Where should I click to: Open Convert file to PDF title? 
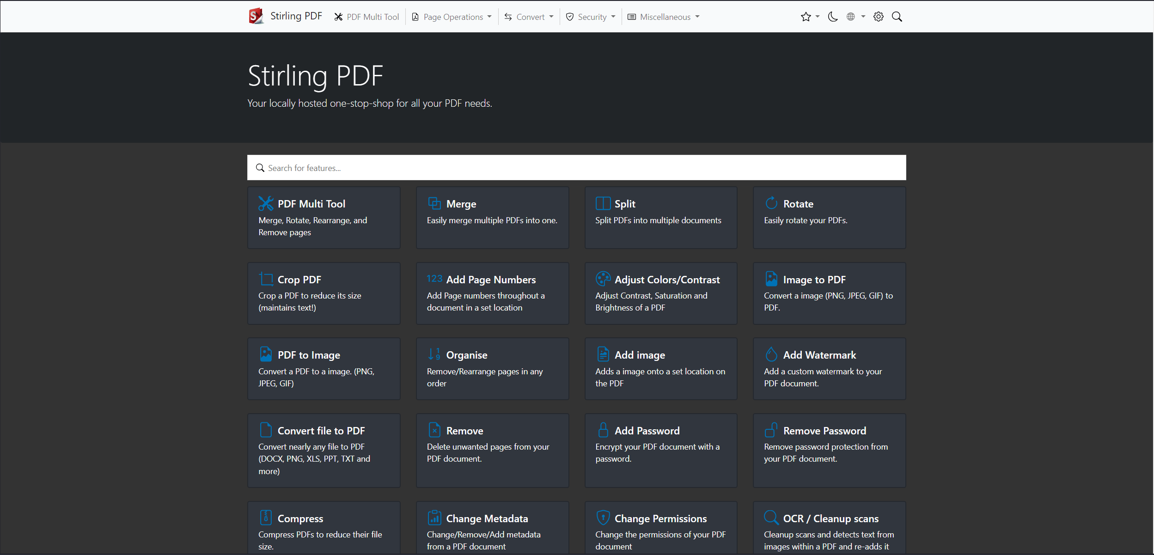point(321,431)
